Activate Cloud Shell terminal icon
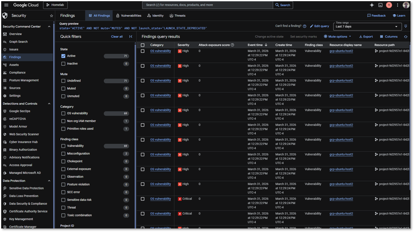 [380, 5]
